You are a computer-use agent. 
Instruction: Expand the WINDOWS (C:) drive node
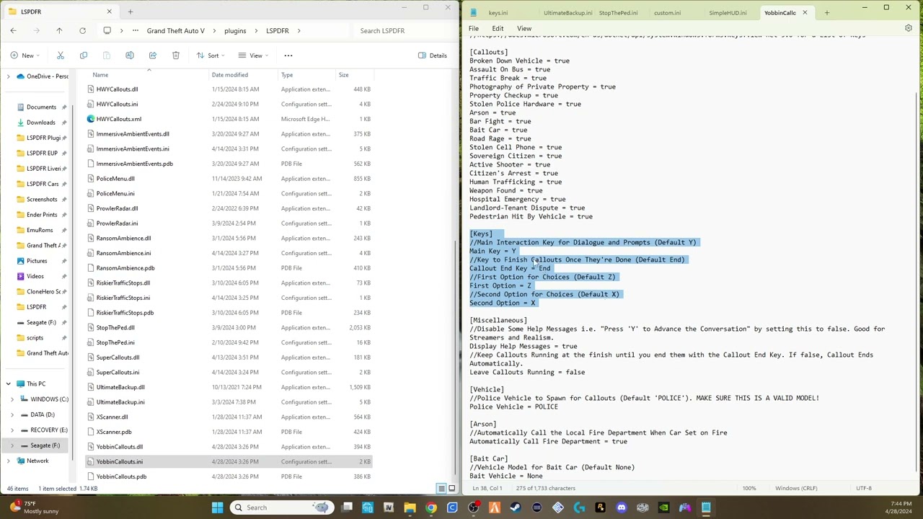[12, 399]
